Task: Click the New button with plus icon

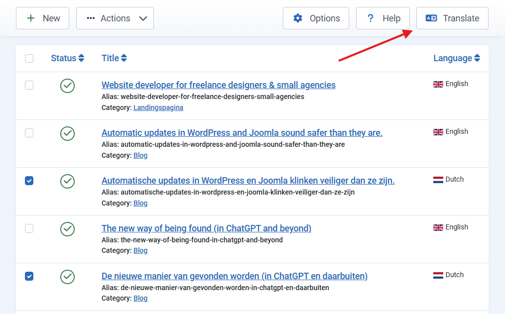Action: click(x=43, y=18)
